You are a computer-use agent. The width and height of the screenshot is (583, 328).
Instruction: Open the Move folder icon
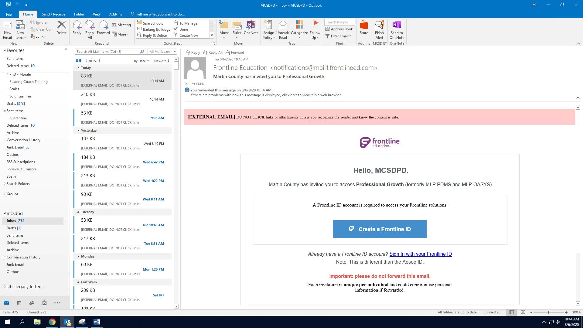click(224, 30)
